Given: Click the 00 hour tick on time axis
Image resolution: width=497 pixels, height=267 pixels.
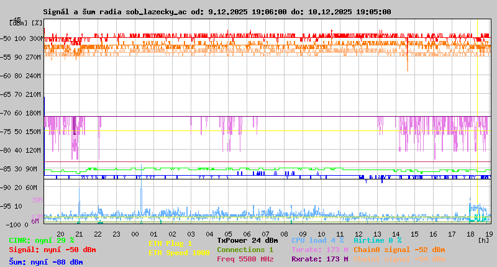Looking at the screenshot, I should [135, 234].
